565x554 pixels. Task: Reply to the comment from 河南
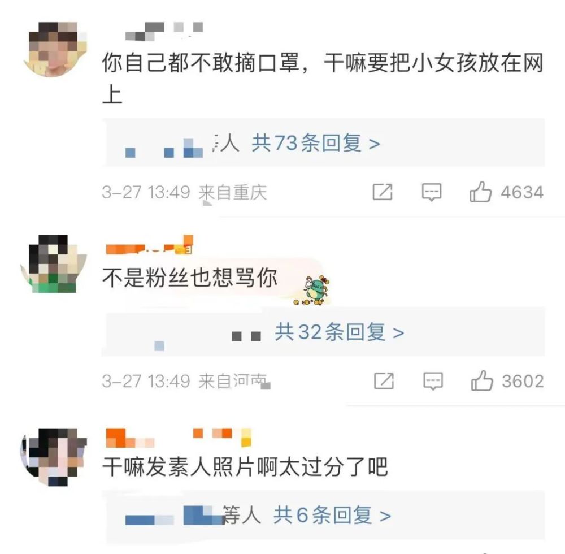click(433, 381)
